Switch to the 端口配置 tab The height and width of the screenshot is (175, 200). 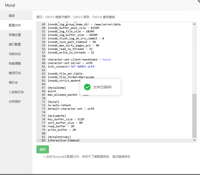(x=15, y=44)
